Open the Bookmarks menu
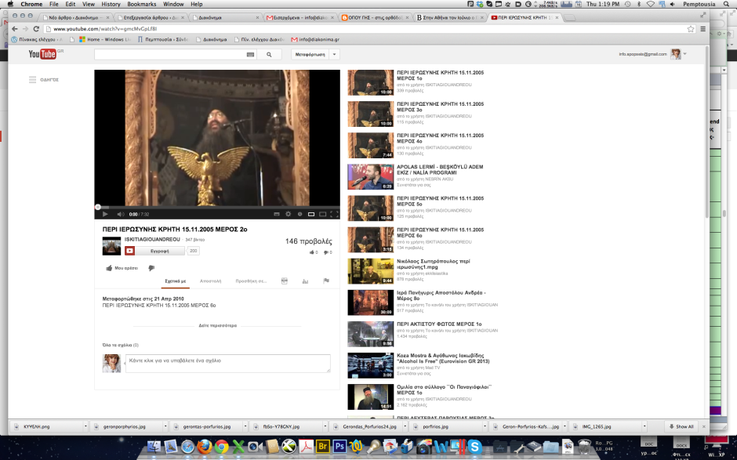The height and width of the screenshot is (460, 737). point(142,4)
